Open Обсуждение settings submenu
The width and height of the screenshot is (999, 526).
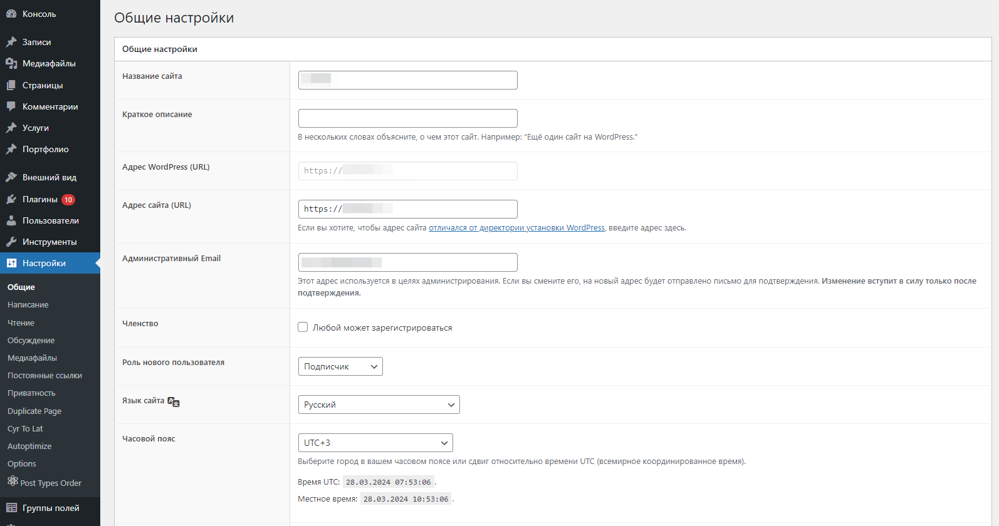[x=31, y=341]
